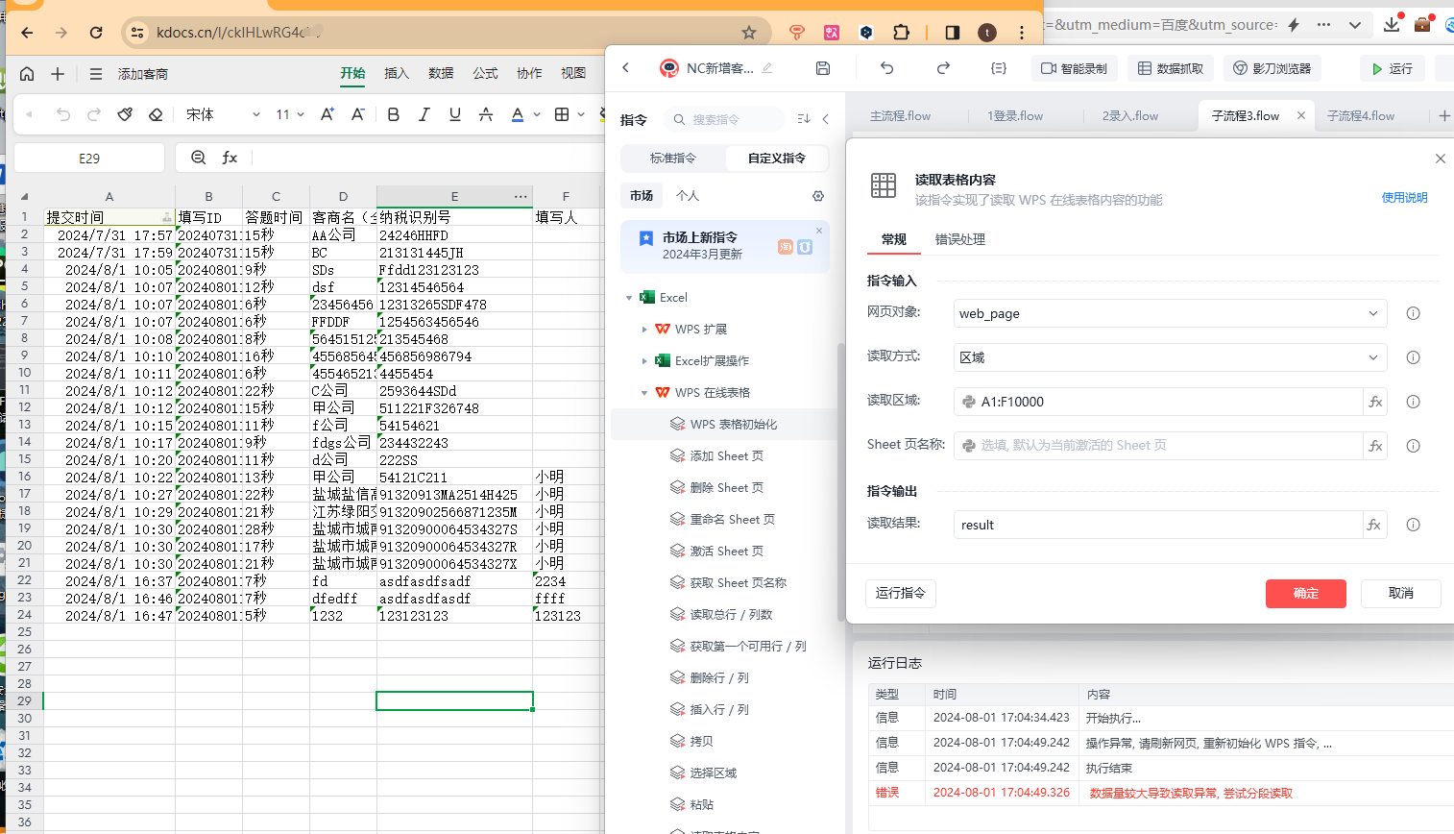Image resolution: width=1454 pixels, height=834 pixels.
Task: Click the font color swatch icon
Action: click(x=518, y=114)
